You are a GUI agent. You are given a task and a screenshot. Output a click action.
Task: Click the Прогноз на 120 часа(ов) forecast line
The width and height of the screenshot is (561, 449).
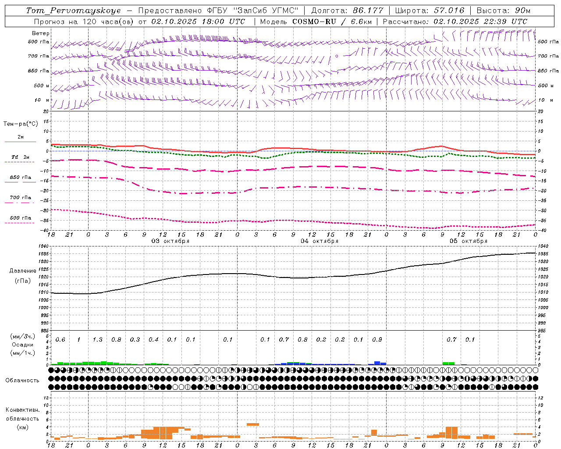pos(140,21)
